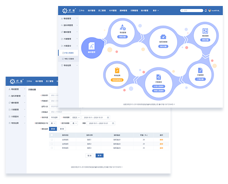Click the pyramid-gear icon in first circle
The width and height of the screenshot is (228, 184).
click(x=123, y=27)
